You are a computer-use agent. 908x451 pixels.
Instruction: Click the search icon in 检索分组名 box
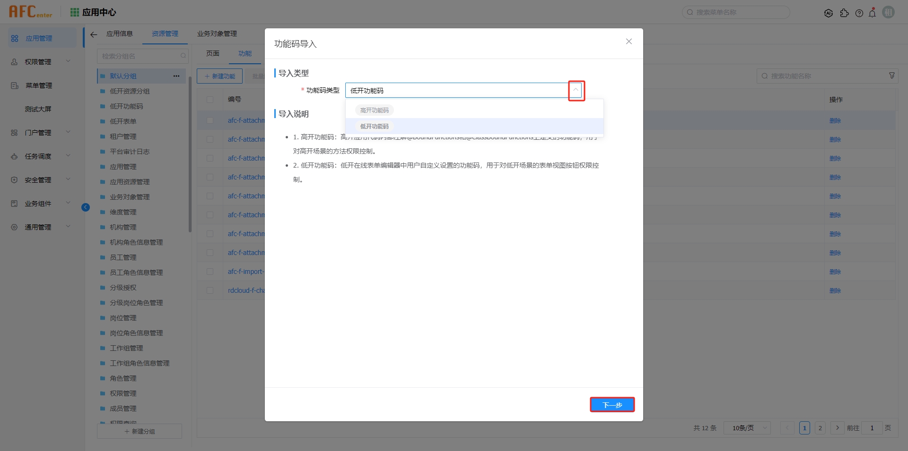click(x=183, y=56)
